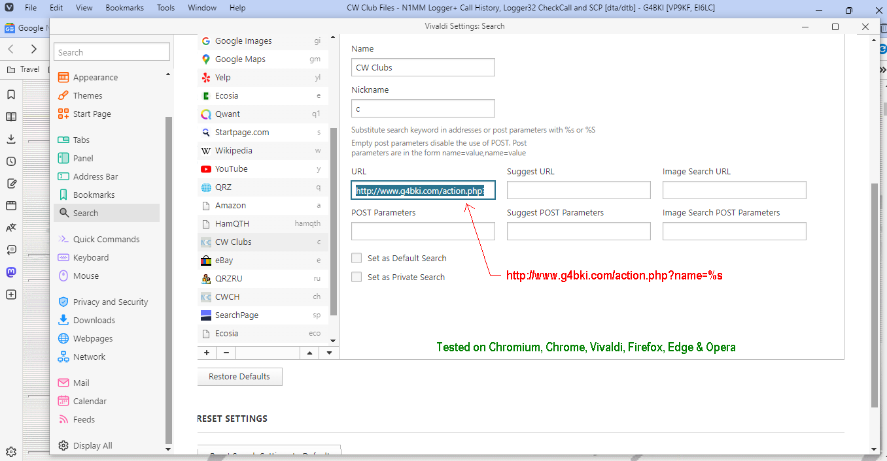Viewport: 887px width, 461px height.
Task: Add a search engine with plus button
Action: pos(207,353)
